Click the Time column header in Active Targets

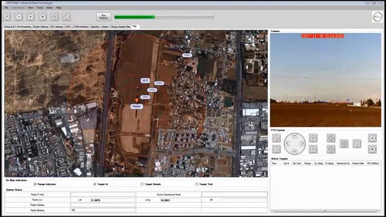pos(274,163)
